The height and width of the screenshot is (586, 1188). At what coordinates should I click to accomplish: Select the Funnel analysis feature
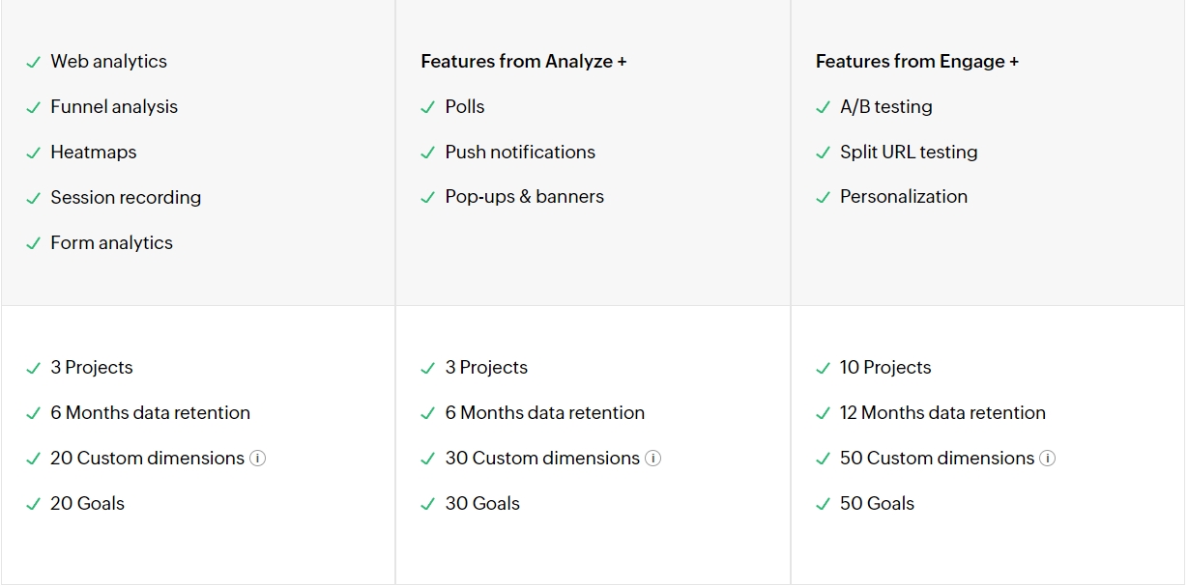pos(113,107)
